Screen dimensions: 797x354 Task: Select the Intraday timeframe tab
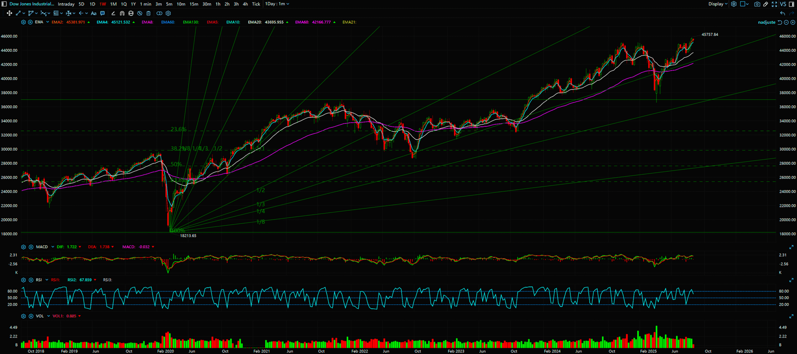coord(66,4)
